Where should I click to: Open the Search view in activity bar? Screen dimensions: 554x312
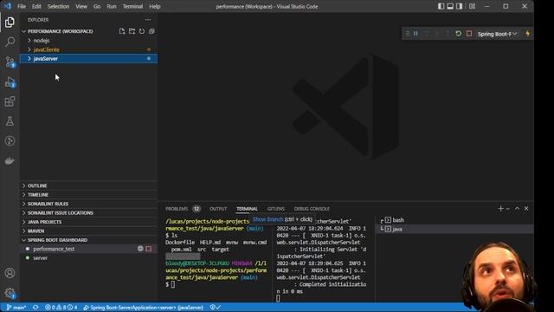10,42
